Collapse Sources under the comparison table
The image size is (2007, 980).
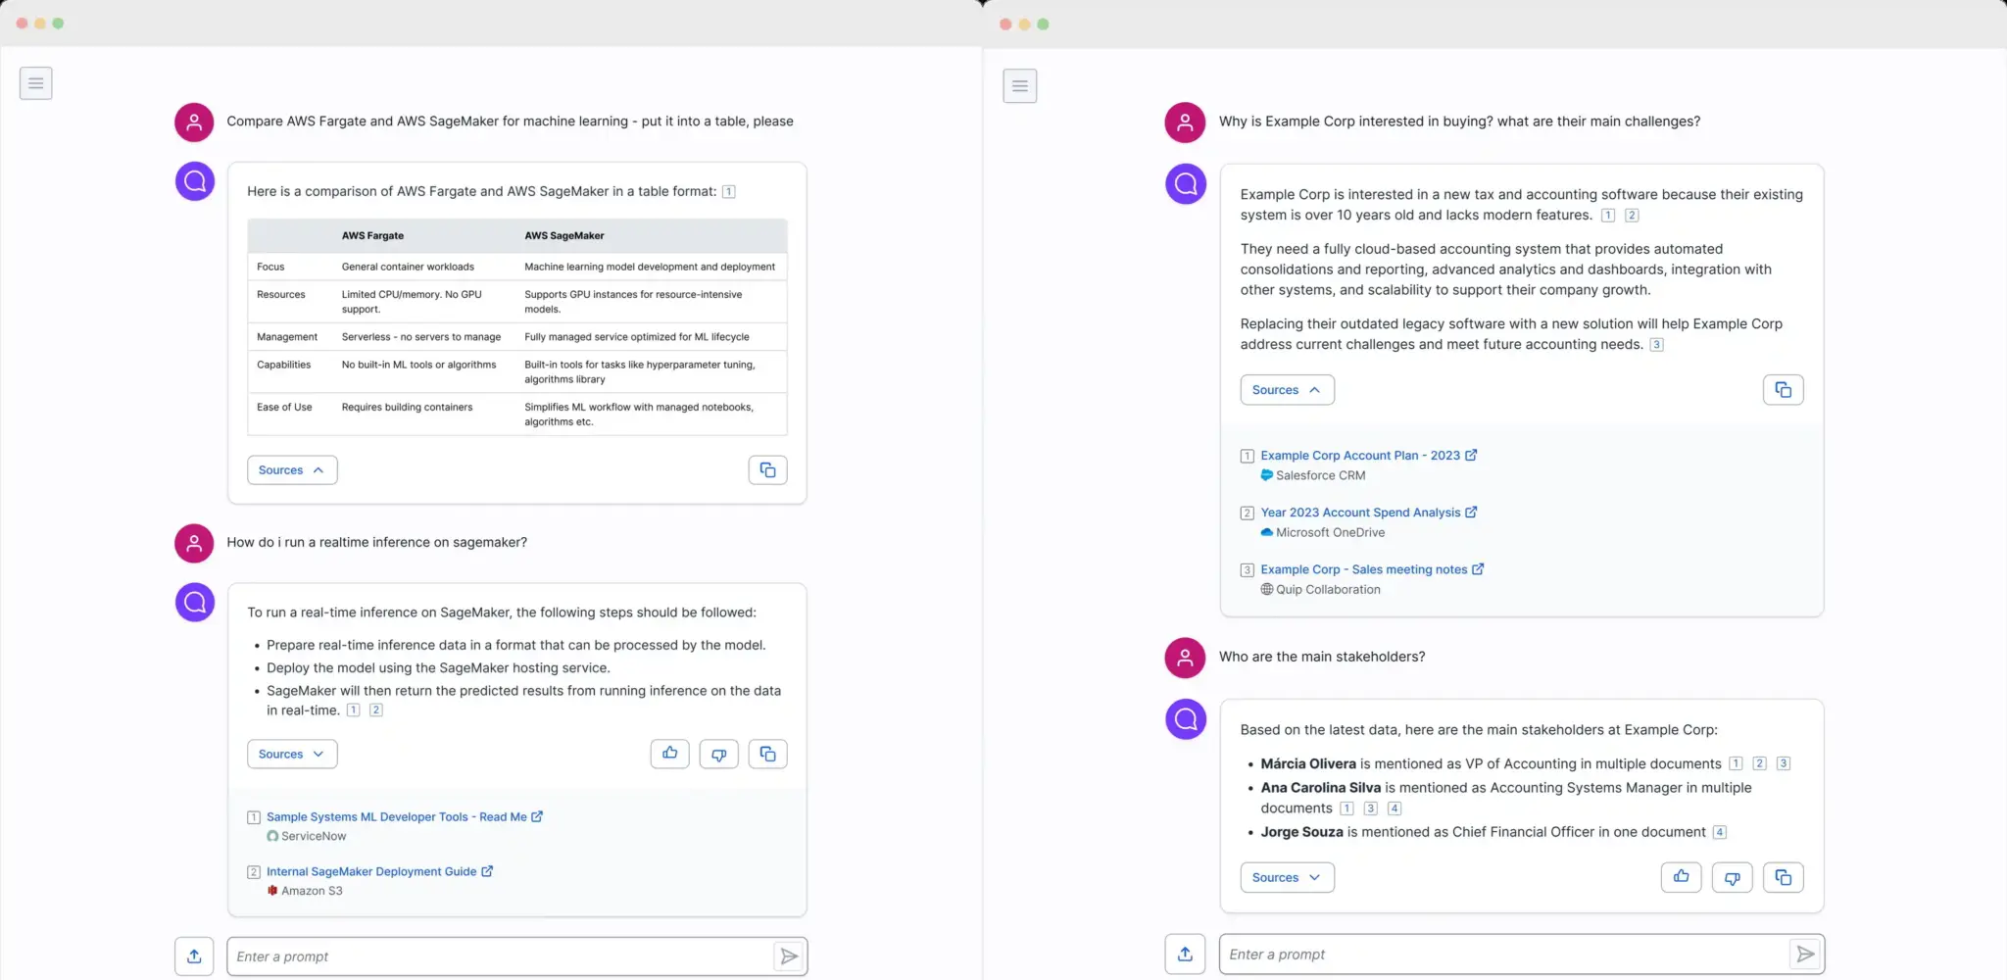(x=292, y=470)
